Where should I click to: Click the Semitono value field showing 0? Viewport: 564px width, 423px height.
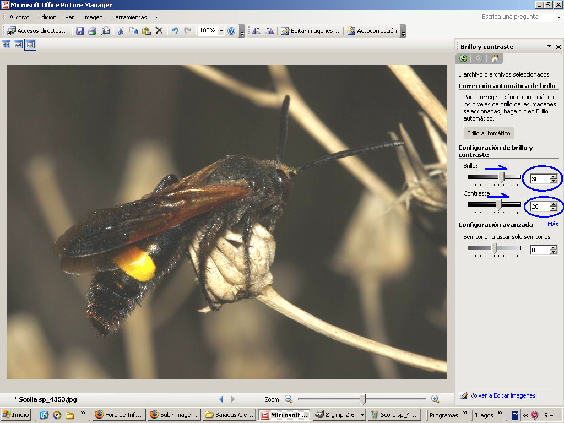click(x=540, y=250)
